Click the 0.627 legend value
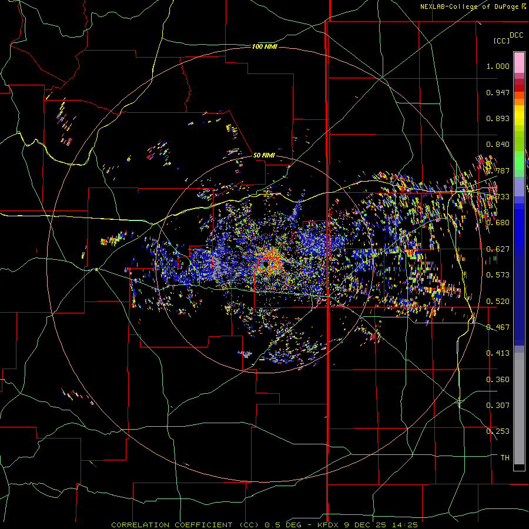 [x=498, y=249]
